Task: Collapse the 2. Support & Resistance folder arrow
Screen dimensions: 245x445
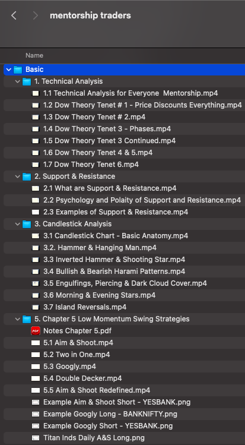Action: point(18,176)
